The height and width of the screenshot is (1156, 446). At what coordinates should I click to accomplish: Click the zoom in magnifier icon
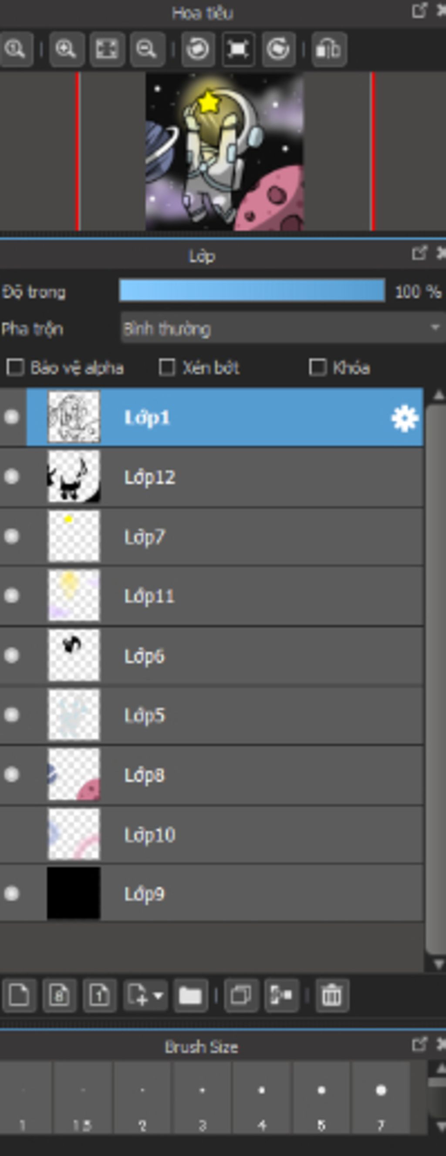coord(66,49)
